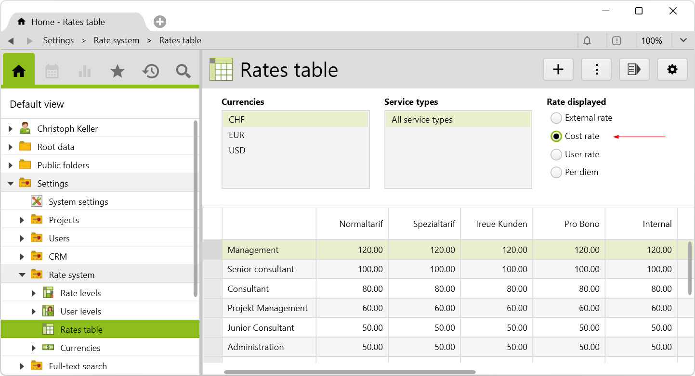Collapse the Rate system tree node
Screen dimensions: 695x376
pyautogui.click(x=22, y=275)
